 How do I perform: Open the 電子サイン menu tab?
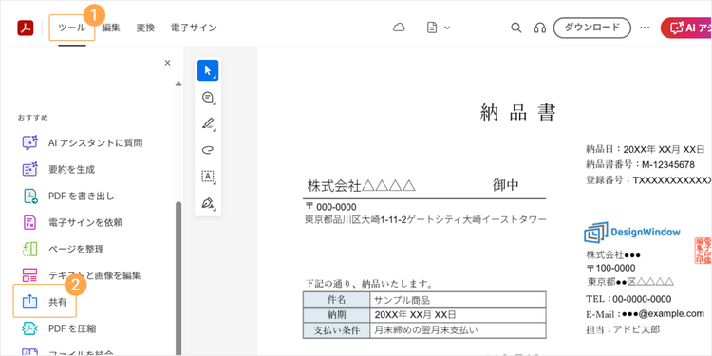coord(194,28)
